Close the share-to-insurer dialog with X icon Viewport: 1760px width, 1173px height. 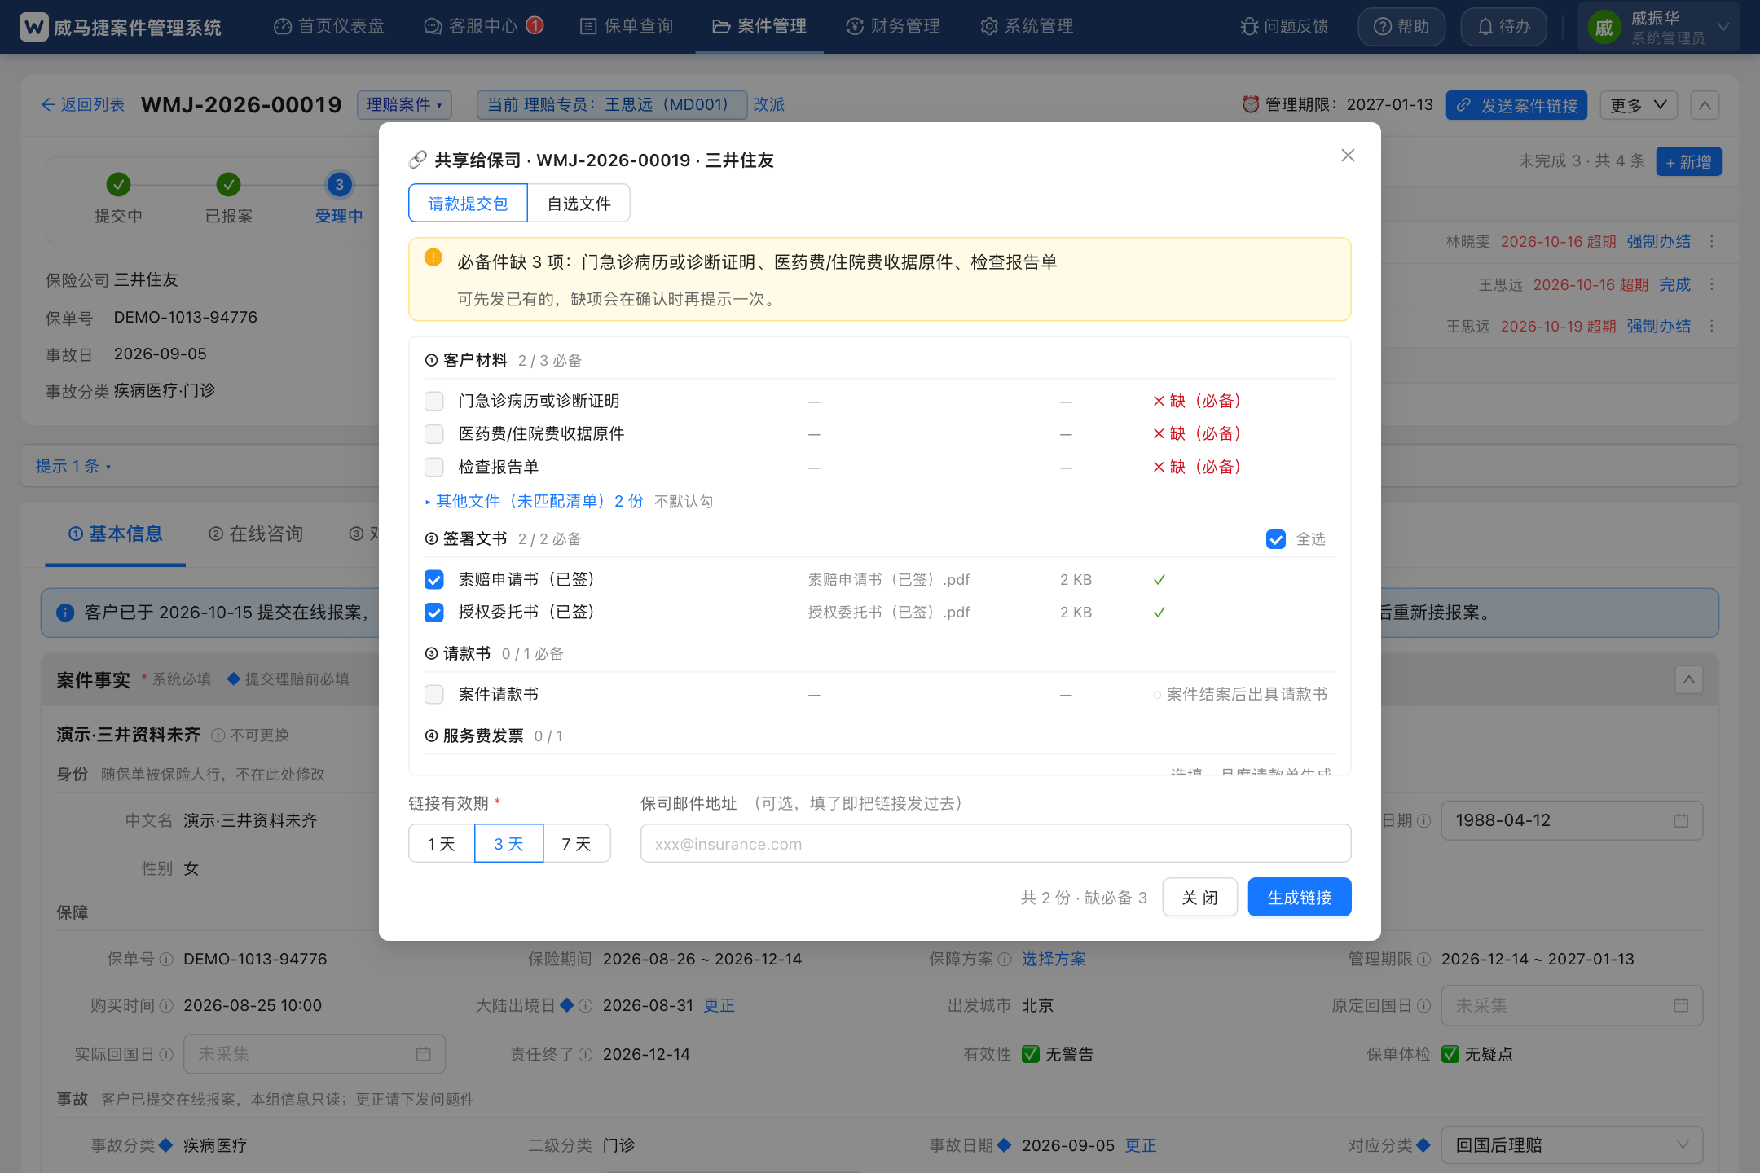(1348, 156)
